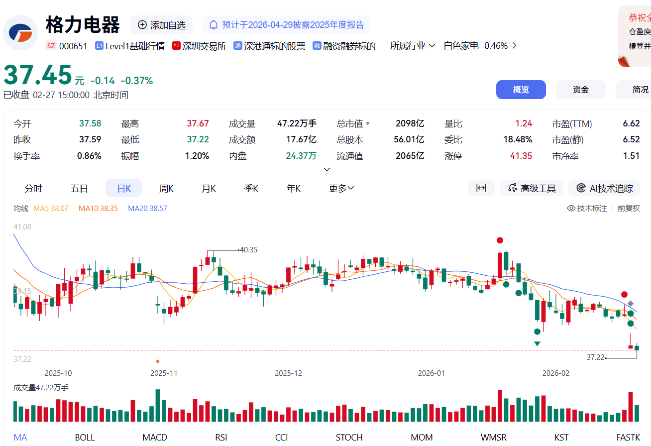Select the MACD indicator

[x=155, y=438]
